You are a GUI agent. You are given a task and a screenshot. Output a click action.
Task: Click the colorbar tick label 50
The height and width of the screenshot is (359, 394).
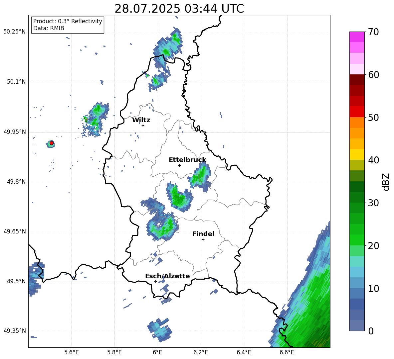tap(373, 117)
